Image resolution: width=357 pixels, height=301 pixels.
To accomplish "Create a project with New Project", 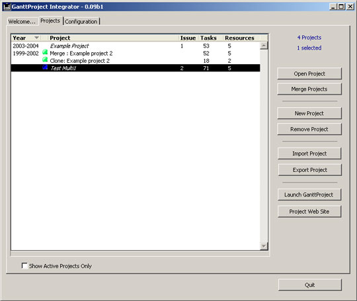I will tap(309, 113).
